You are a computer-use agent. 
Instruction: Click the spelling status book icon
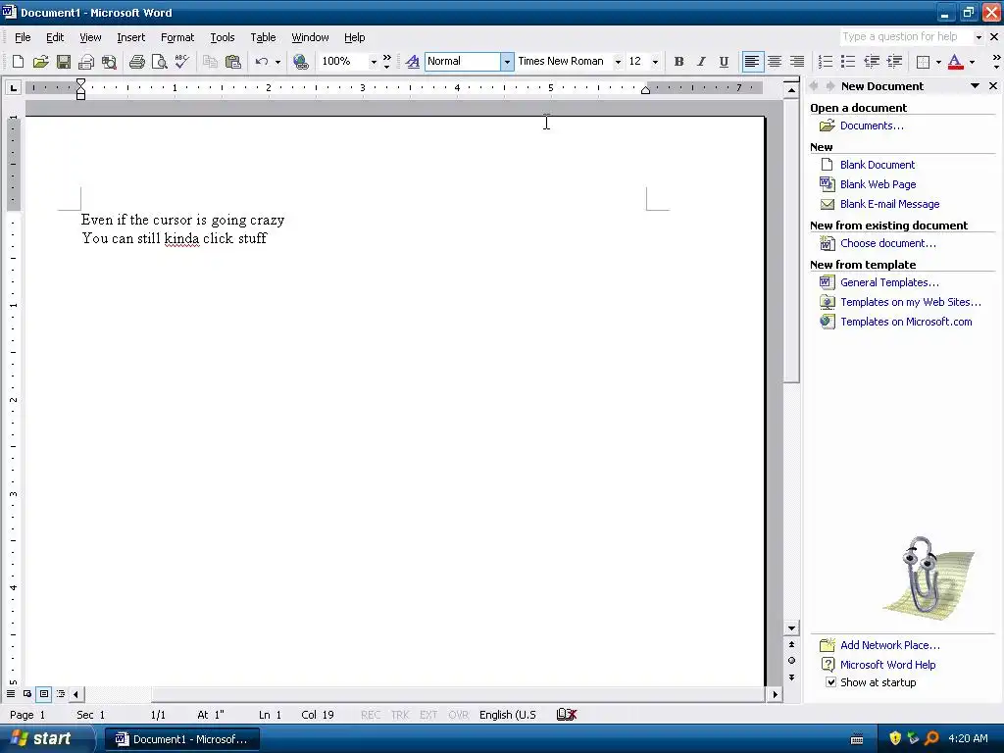pos(567,715)
